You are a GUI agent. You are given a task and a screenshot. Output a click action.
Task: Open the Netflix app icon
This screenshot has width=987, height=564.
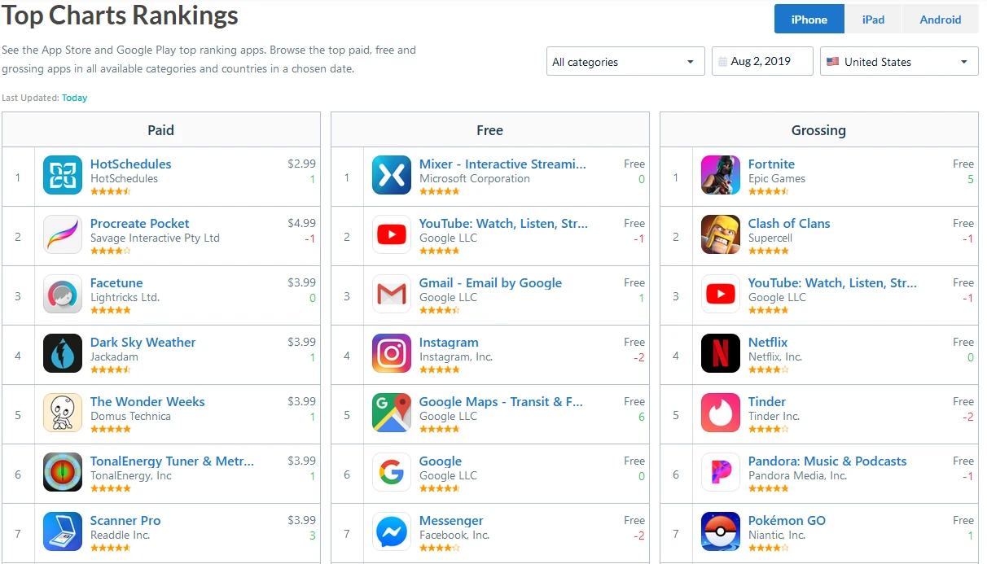(721, 354)
